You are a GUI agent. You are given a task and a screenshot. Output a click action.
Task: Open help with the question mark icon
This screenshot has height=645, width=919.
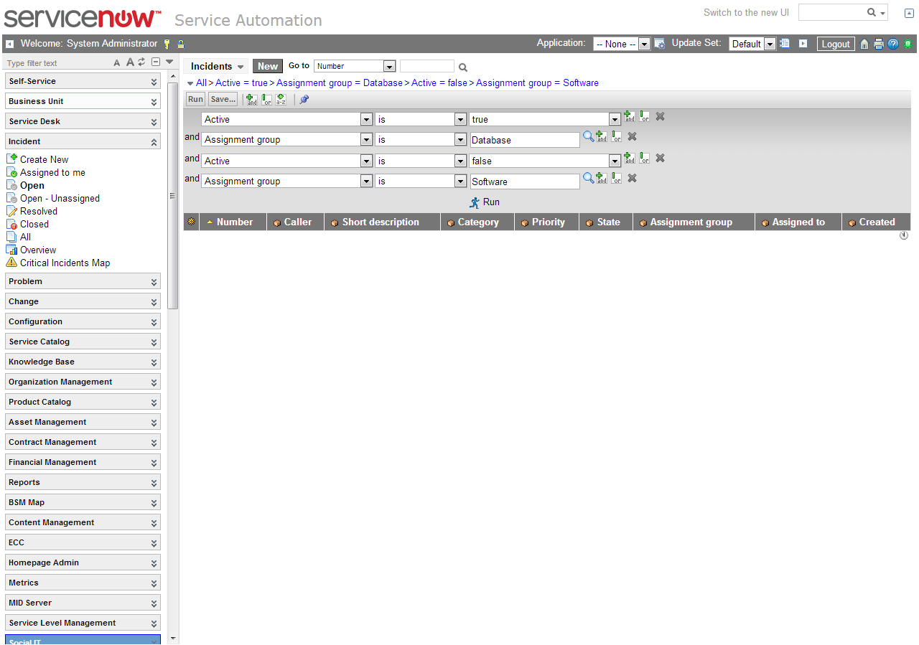[893, 44]
